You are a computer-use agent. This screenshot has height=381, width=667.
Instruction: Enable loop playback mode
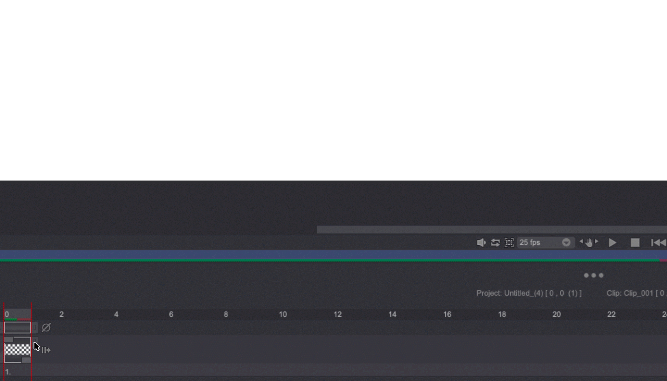[x=495, y=243]
